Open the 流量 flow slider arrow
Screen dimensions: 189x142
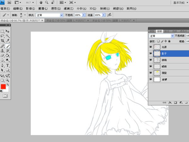coord(104,15)
